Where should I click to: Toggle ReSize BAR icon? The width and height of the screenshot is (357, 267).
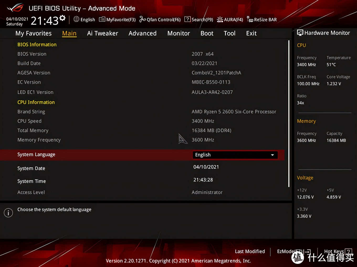pyautogui.click(x=250, y=19)
